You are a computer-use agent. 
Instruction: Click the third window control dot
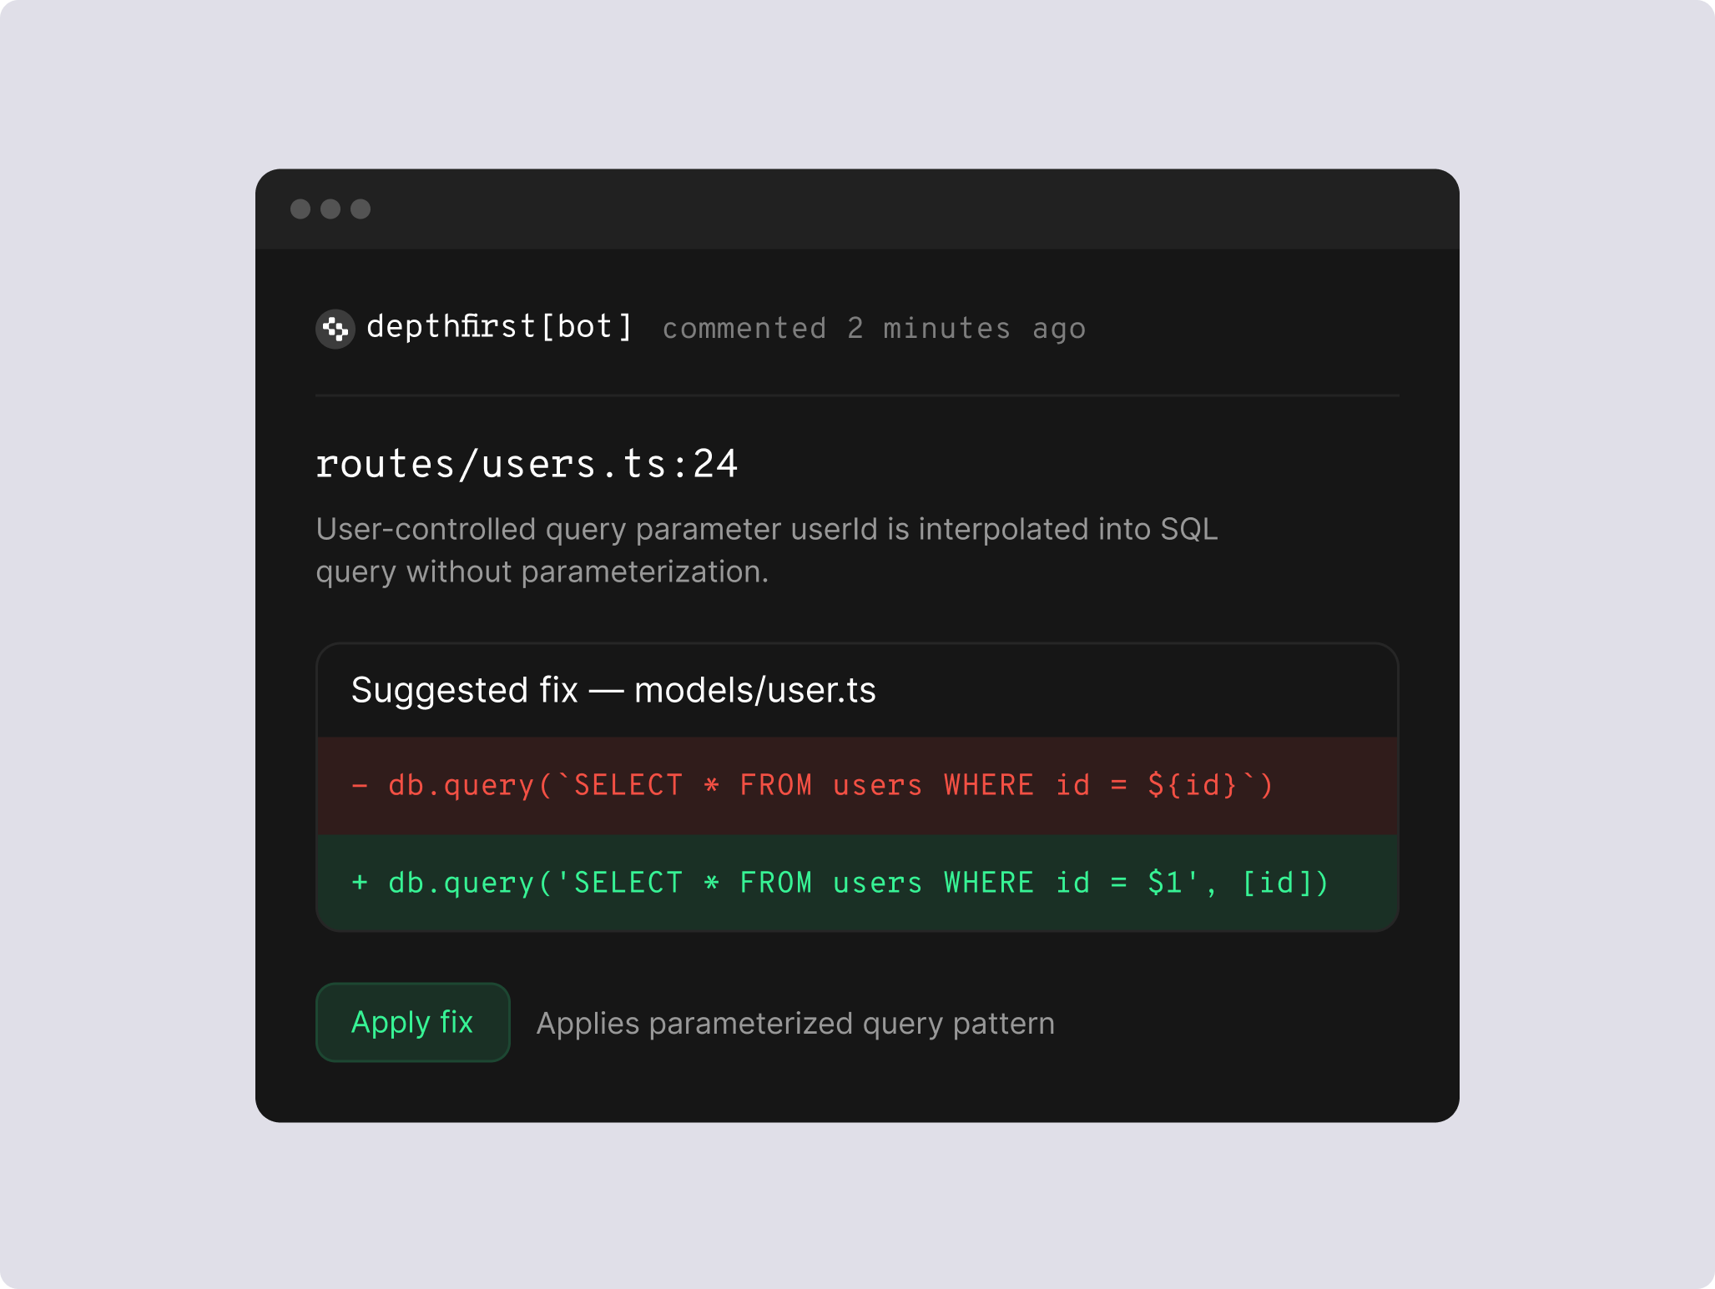tap(361, 209)
